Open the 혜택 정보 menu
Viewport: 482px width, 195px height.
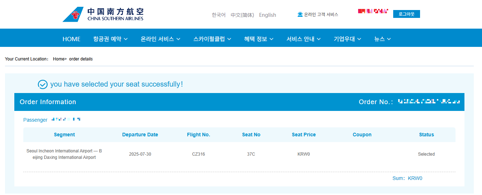[x=259, y=39]
